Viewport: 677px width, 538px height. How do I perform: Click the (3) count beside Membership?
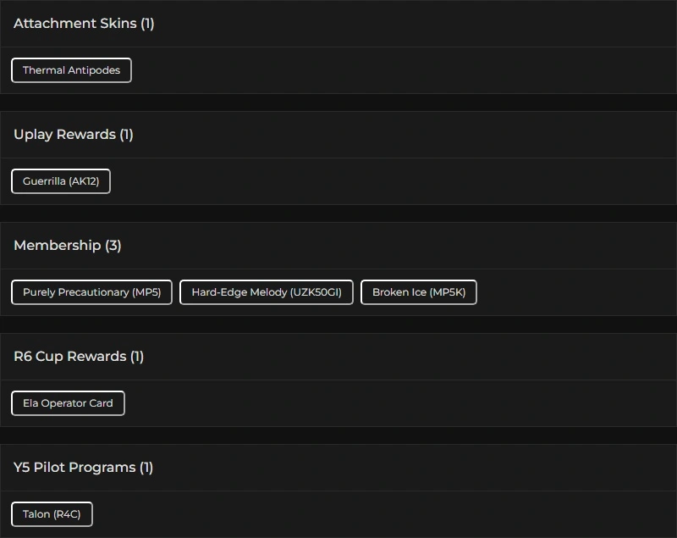[113, 246]
